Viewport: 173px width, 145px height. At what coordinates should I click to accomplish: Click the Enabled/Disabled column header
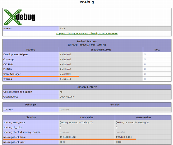tap(101, 50)
